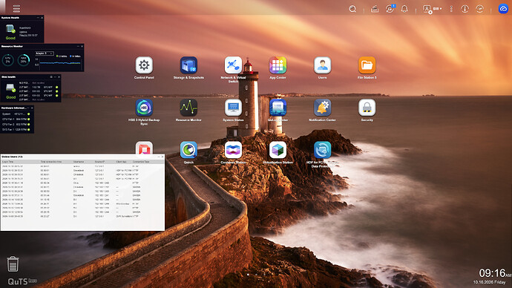Screen dimensions: 512x288
Task: Launch QuLog Center
Action: 278,108
